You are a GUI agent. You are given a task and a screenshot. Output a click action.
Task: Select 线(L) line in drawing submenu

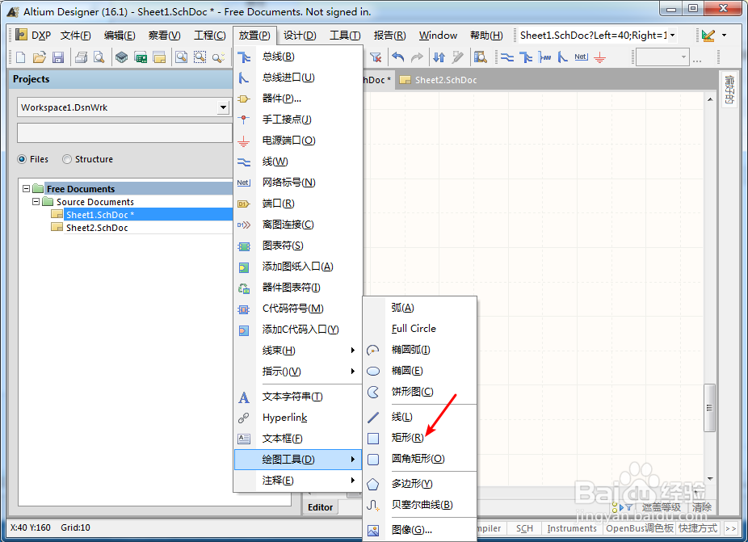[420, 417]
